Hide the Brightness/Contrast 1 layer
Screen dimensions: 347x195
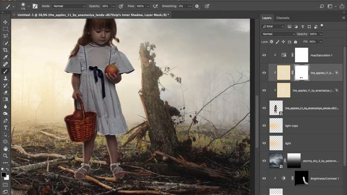coord(264,178)
